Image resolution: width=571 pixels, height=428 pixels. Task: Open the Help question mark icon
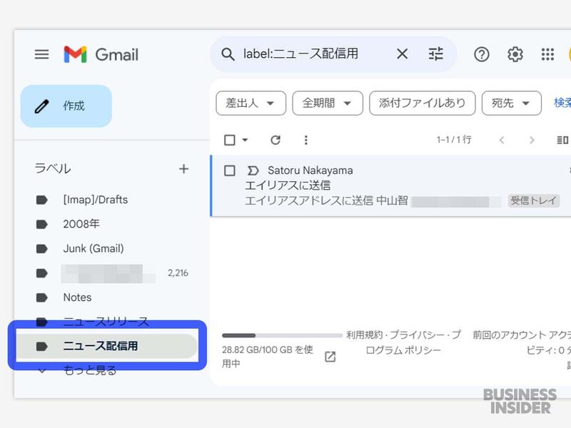(x=481, y=55)
